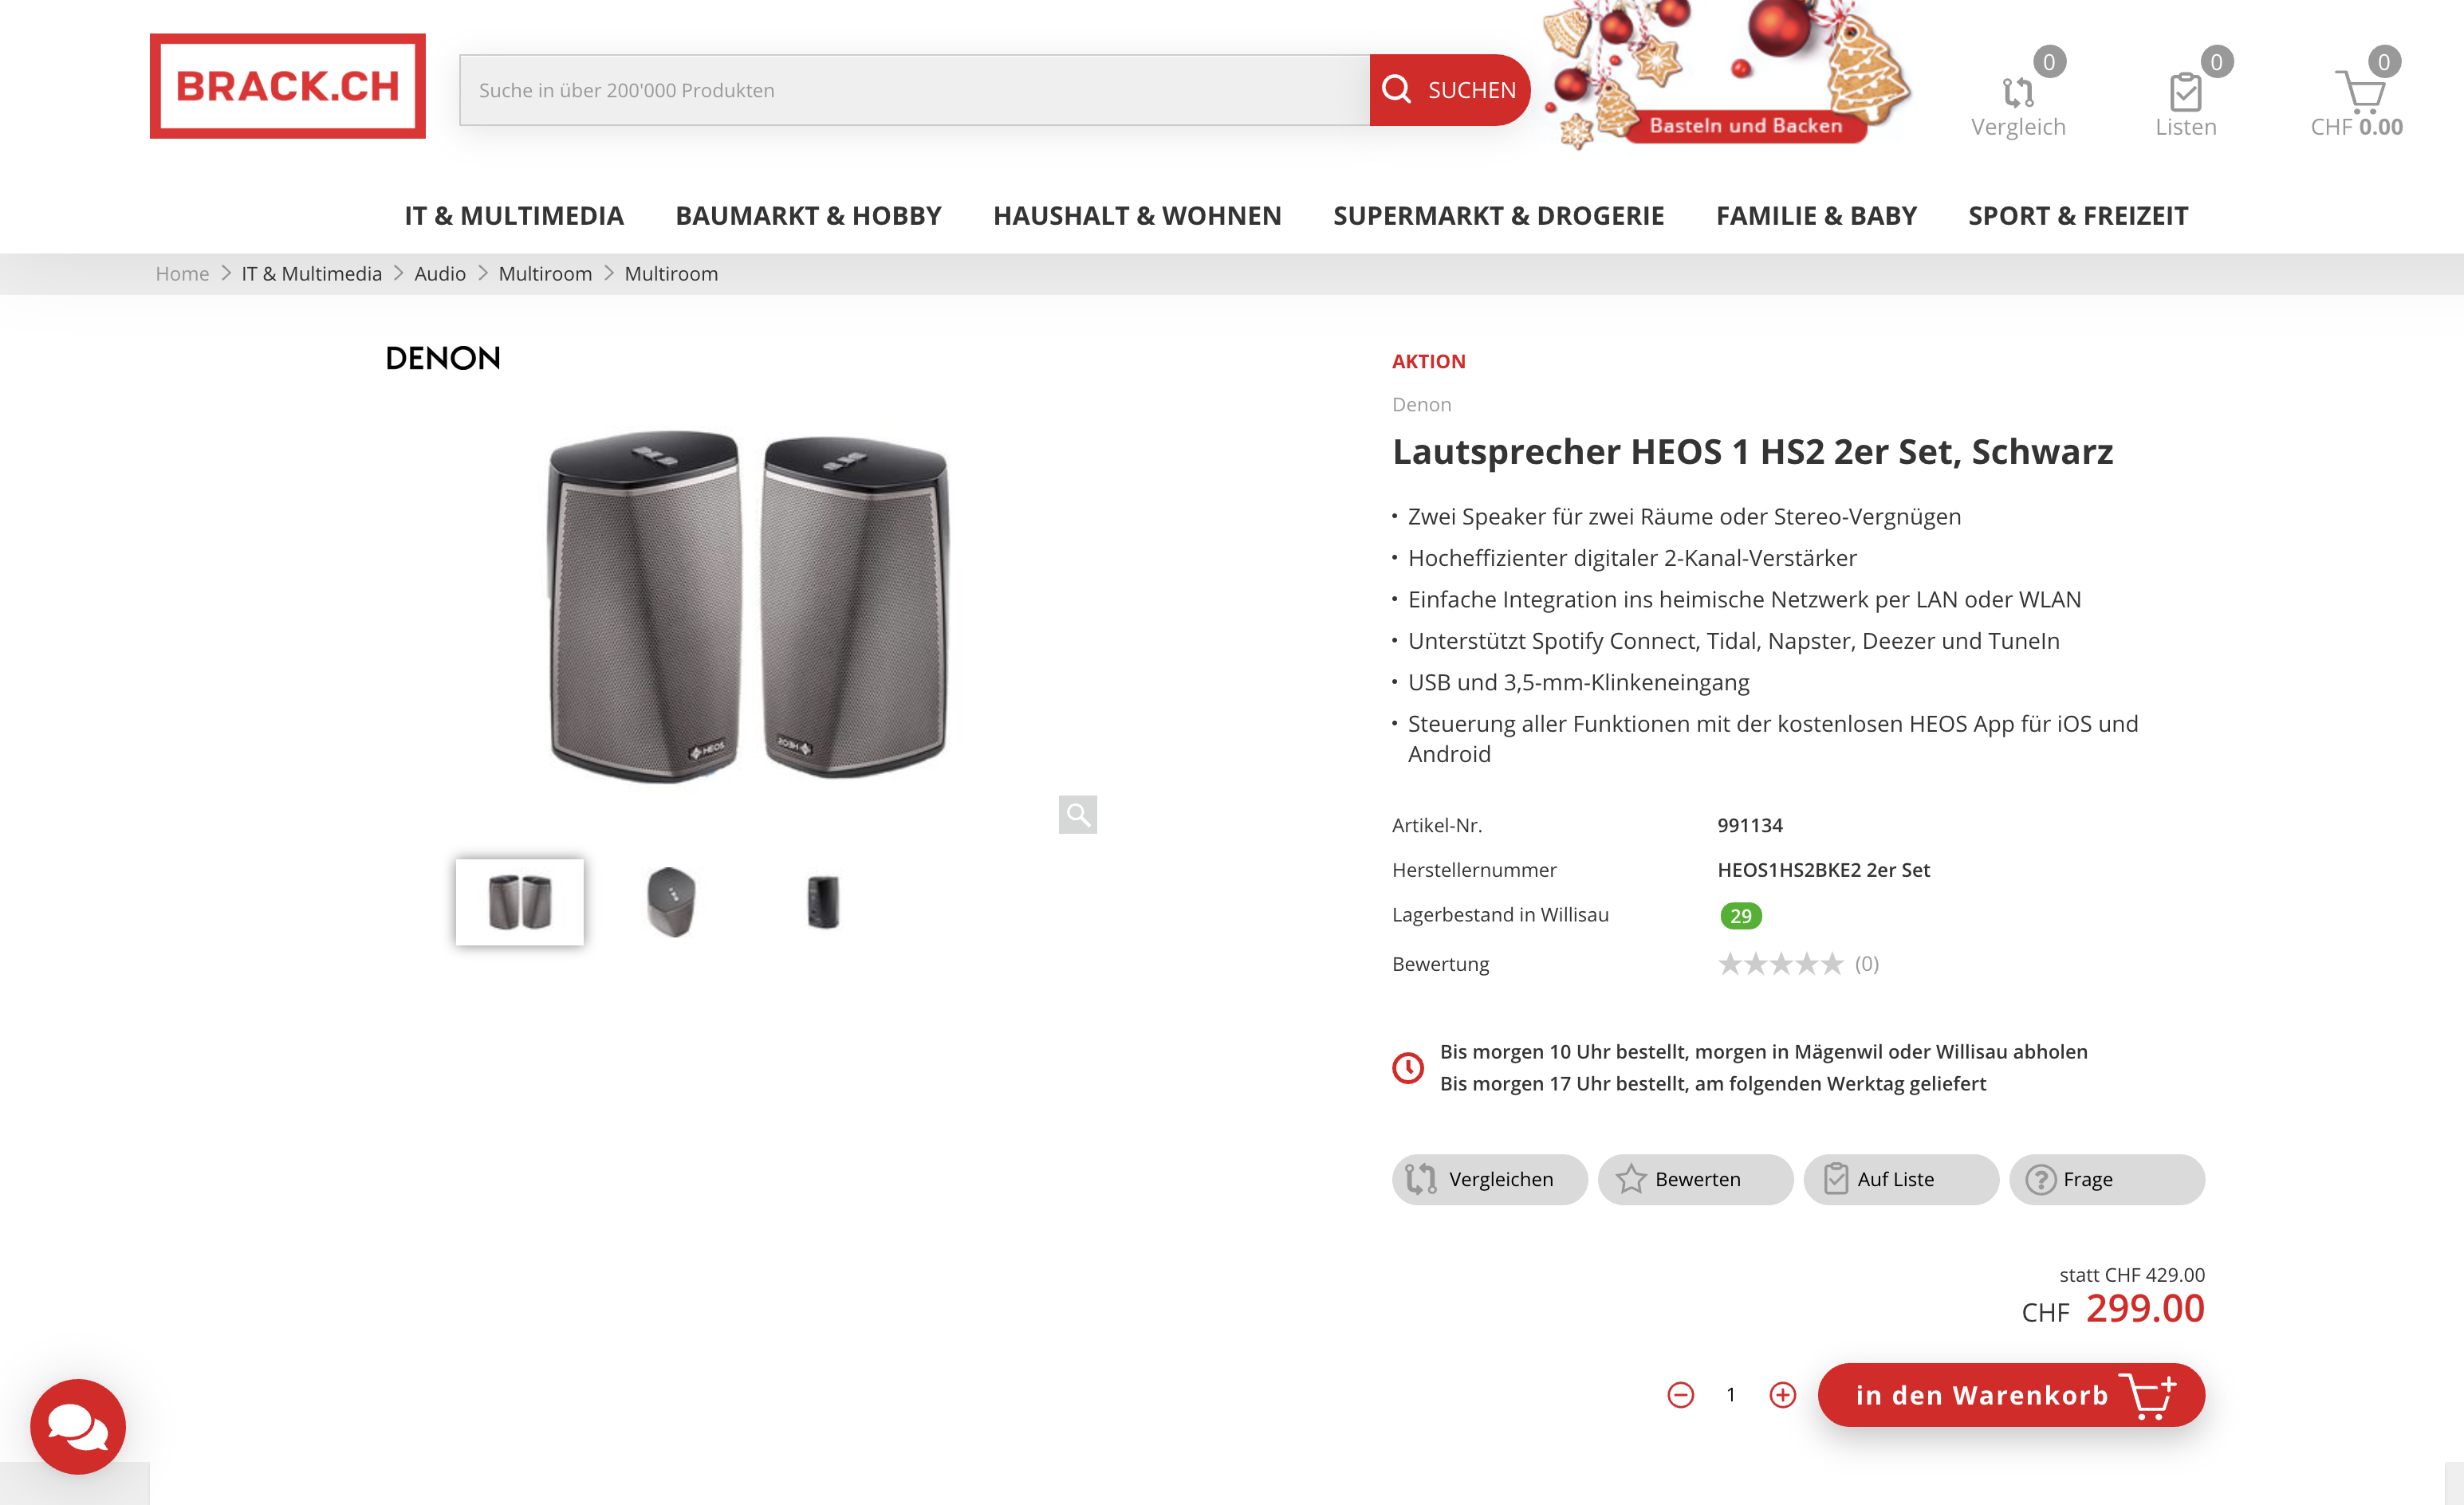Click the Vergleichen button
The image size is (2464, 1505).
click(1489, 1179)
